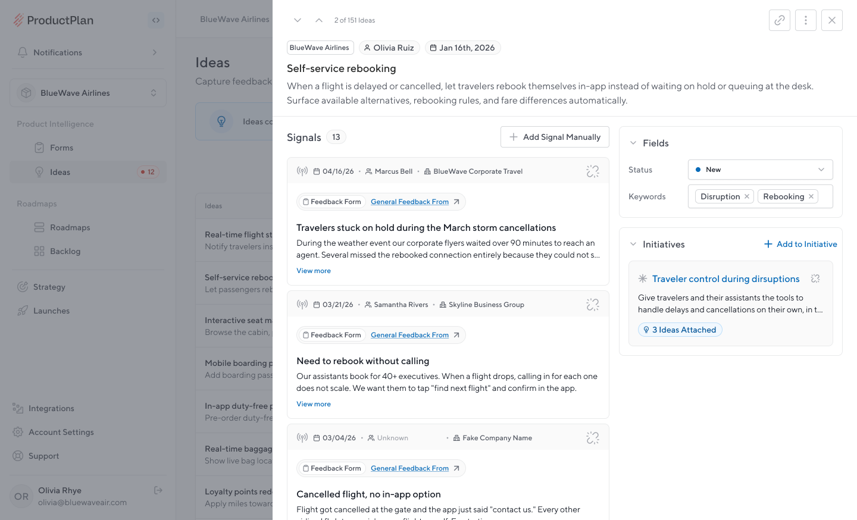This screenshot has height=520, width=857.
Task: Open the Traveler control during disruptions initiative
Action: click(725, 278)
